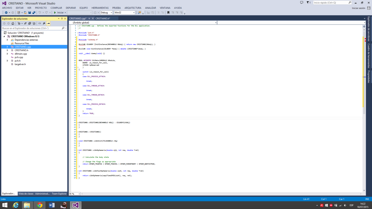This screenshot has height=209, width=372.
Task: Open the DEPURAR menu
Action: (71, 8)
